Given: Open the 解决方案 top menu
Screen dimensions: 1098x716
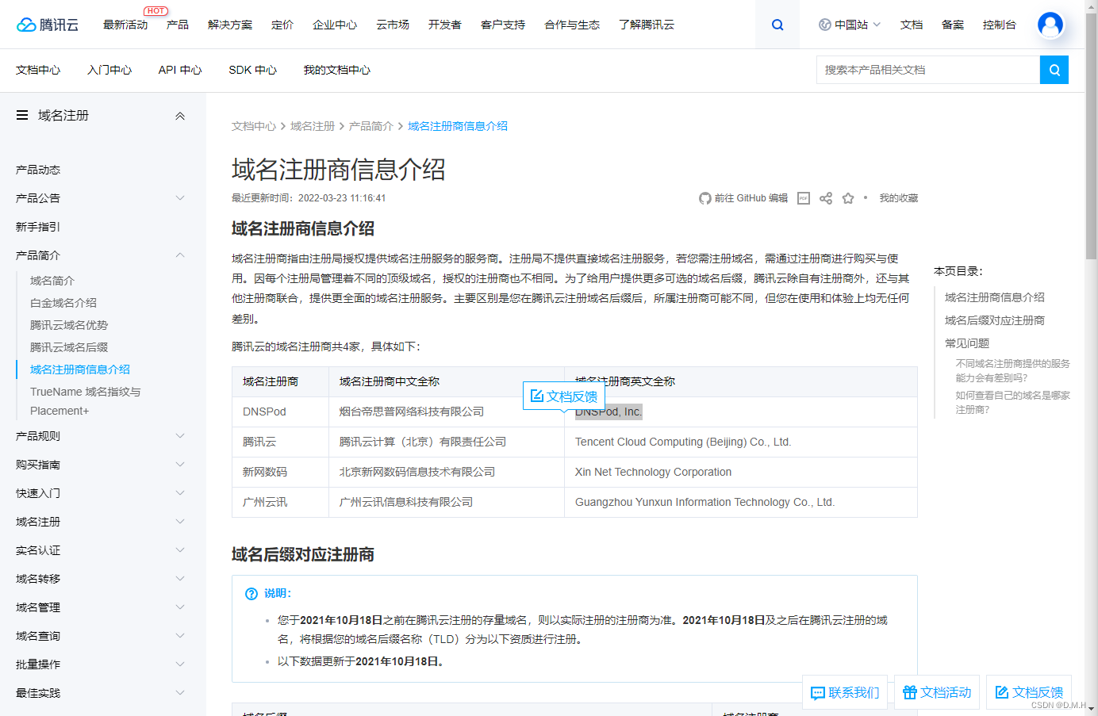Looking at the screenshot, I should (x=230, y=25).
